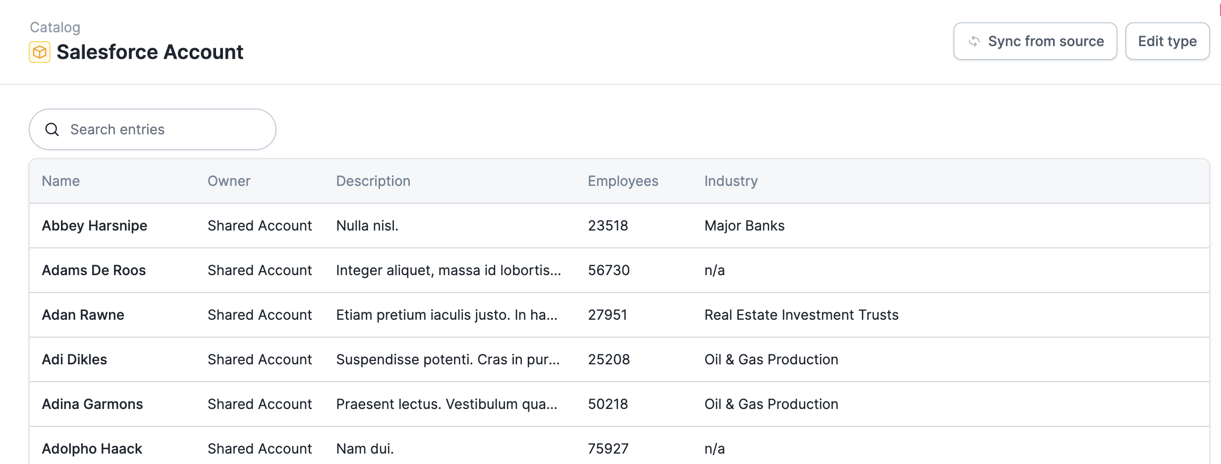Open the Abbey Harsnipe entry

95,226
